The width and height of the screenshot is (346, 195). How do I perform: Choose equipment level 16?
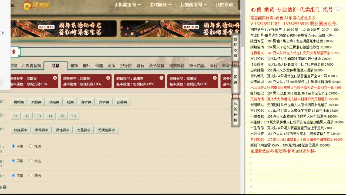pos(74,116)
